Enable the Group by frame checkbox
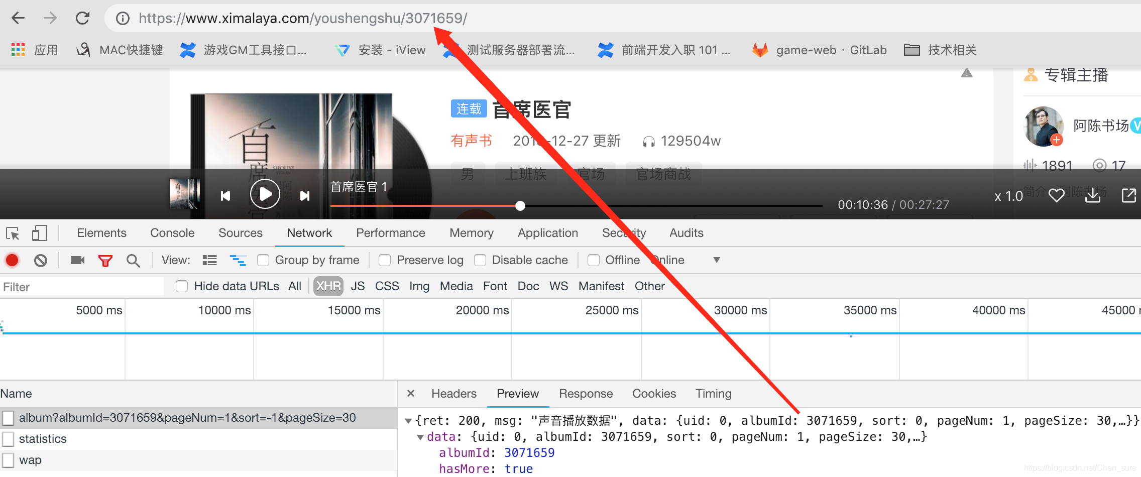Viewport: 1141px width, 477px height. point(263,260)
